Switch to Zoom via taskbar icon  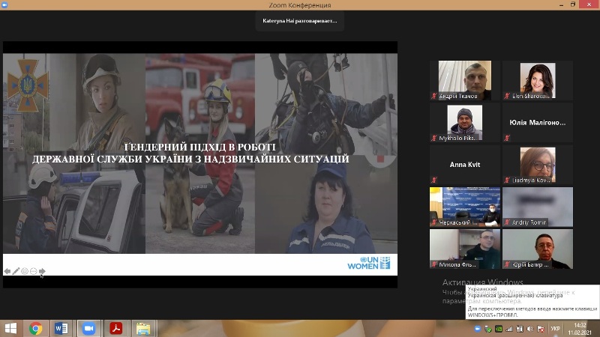tap(88, 328)
